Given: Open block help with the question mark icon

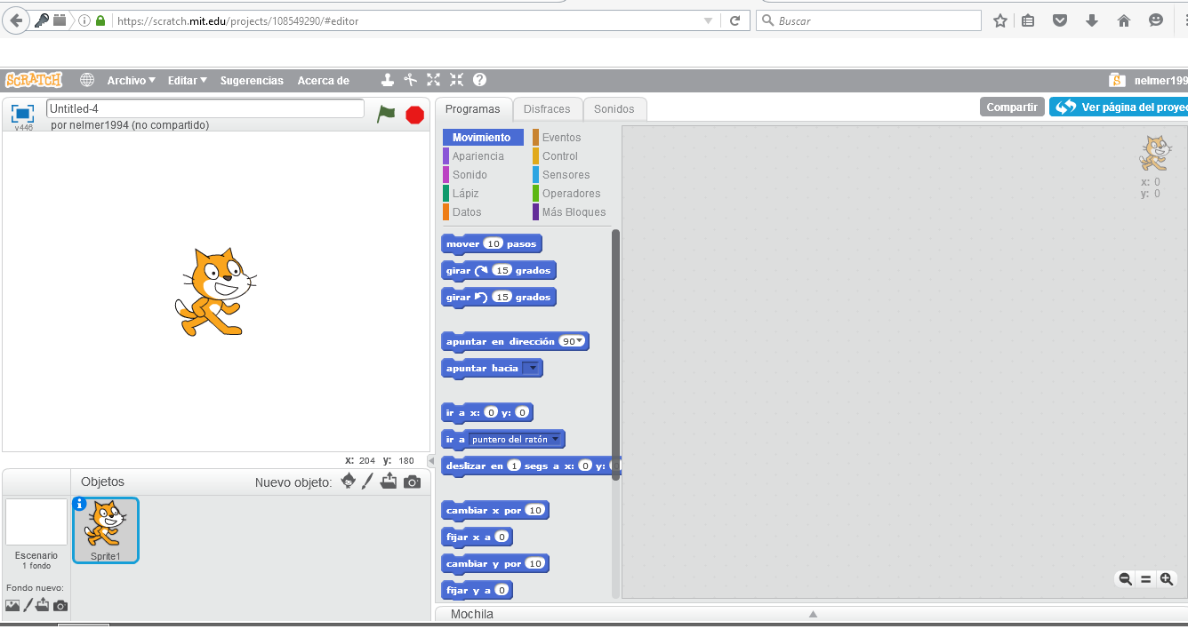Looking at the screenshot, I should pyautogui.click(x=479, y=79).
